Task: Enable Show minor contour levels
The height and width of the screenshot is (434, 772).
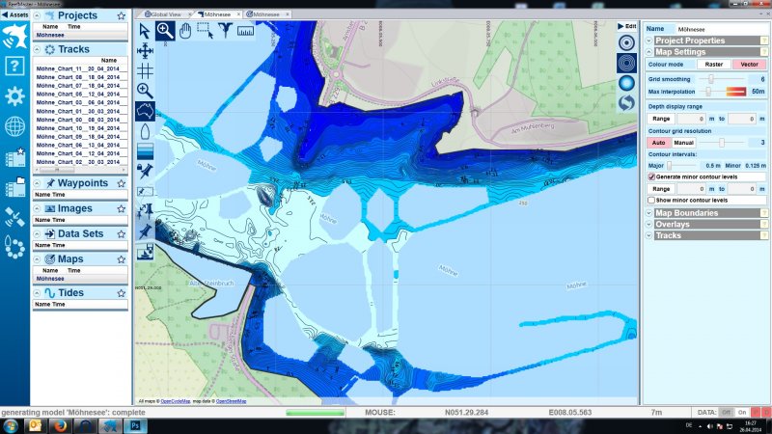Action: coord(651,200)
